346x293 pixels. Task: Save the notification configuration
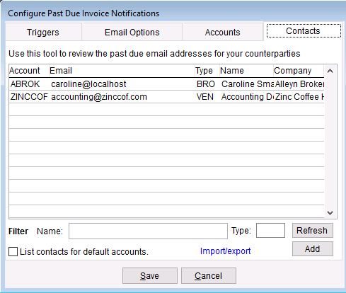pos(150,275)
